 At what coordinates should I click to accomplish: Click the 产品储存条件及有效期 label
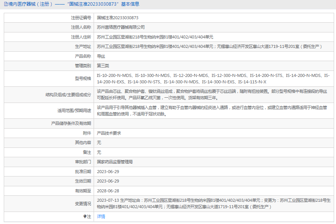(x=71, y=123)
